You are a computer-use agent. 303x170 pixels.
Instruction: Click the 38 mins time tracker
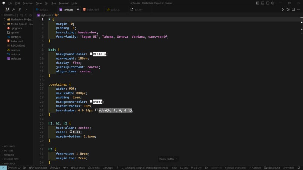coord(94,168)
